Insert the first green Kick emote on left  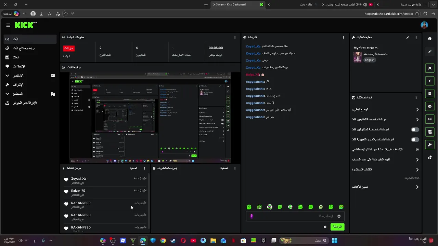click(x=249, y=207)
